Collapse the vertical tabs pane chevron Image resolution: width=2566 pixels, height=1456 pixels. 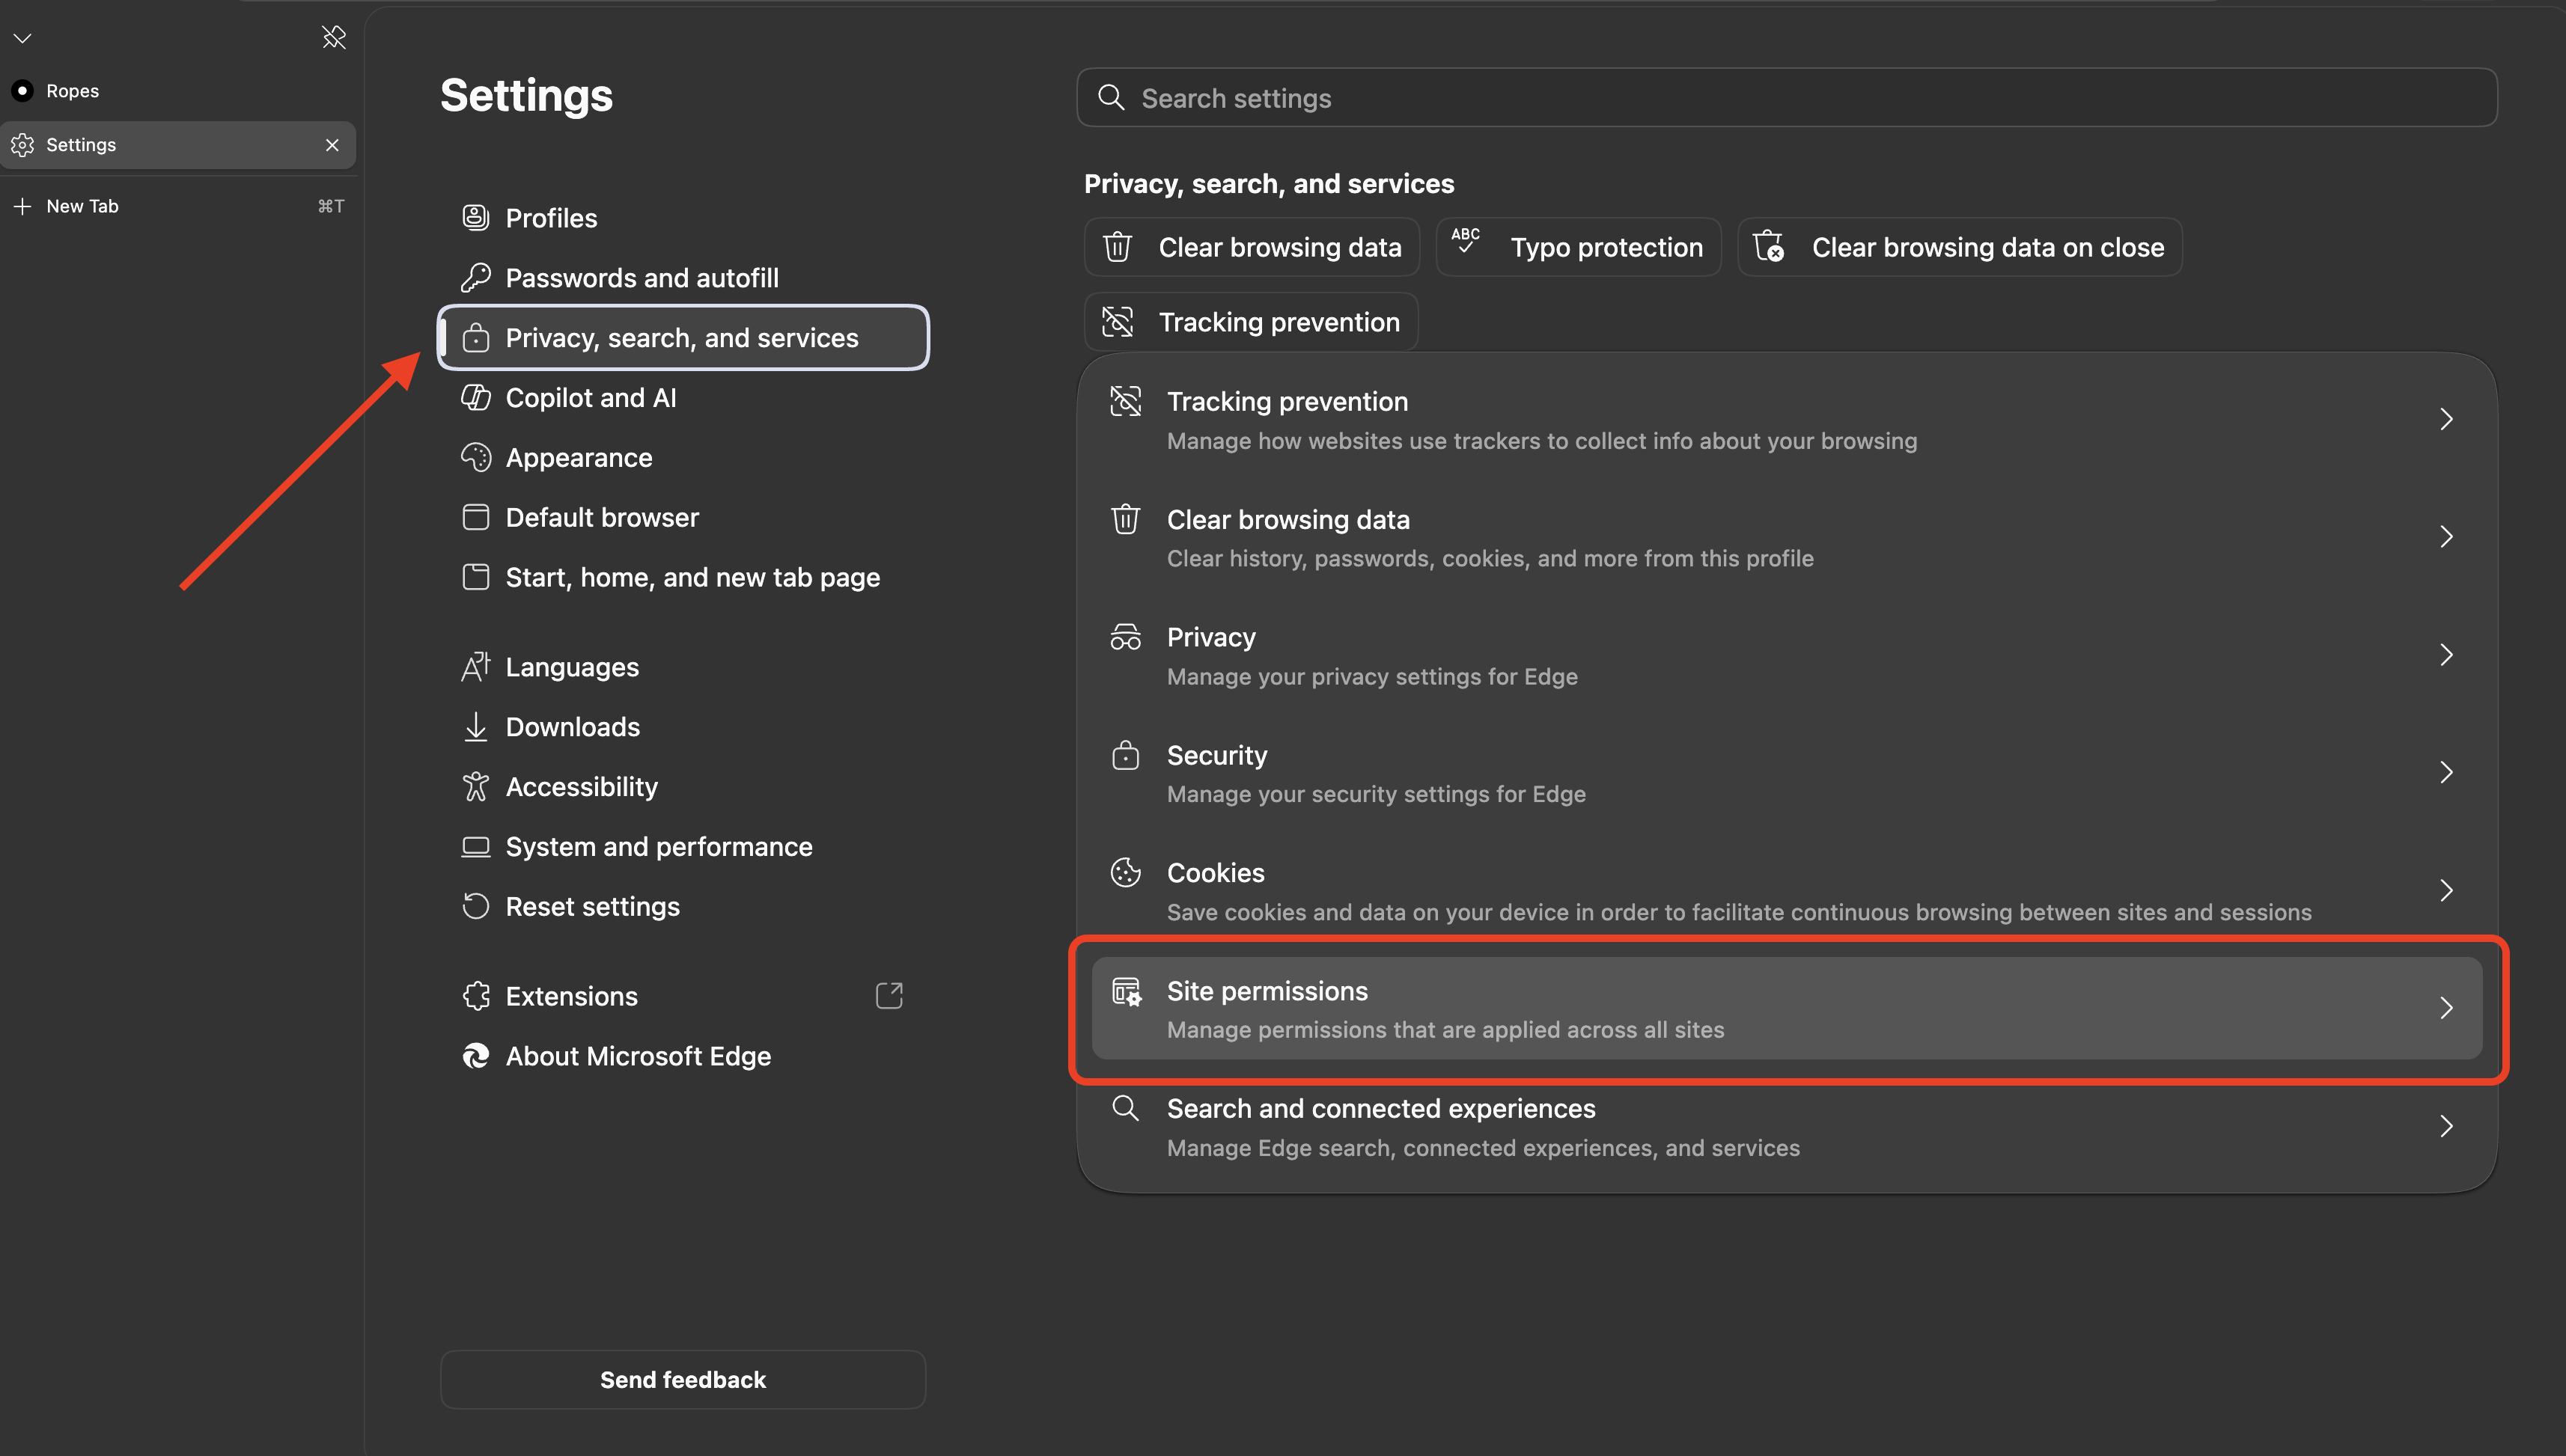tap(22, 38)
